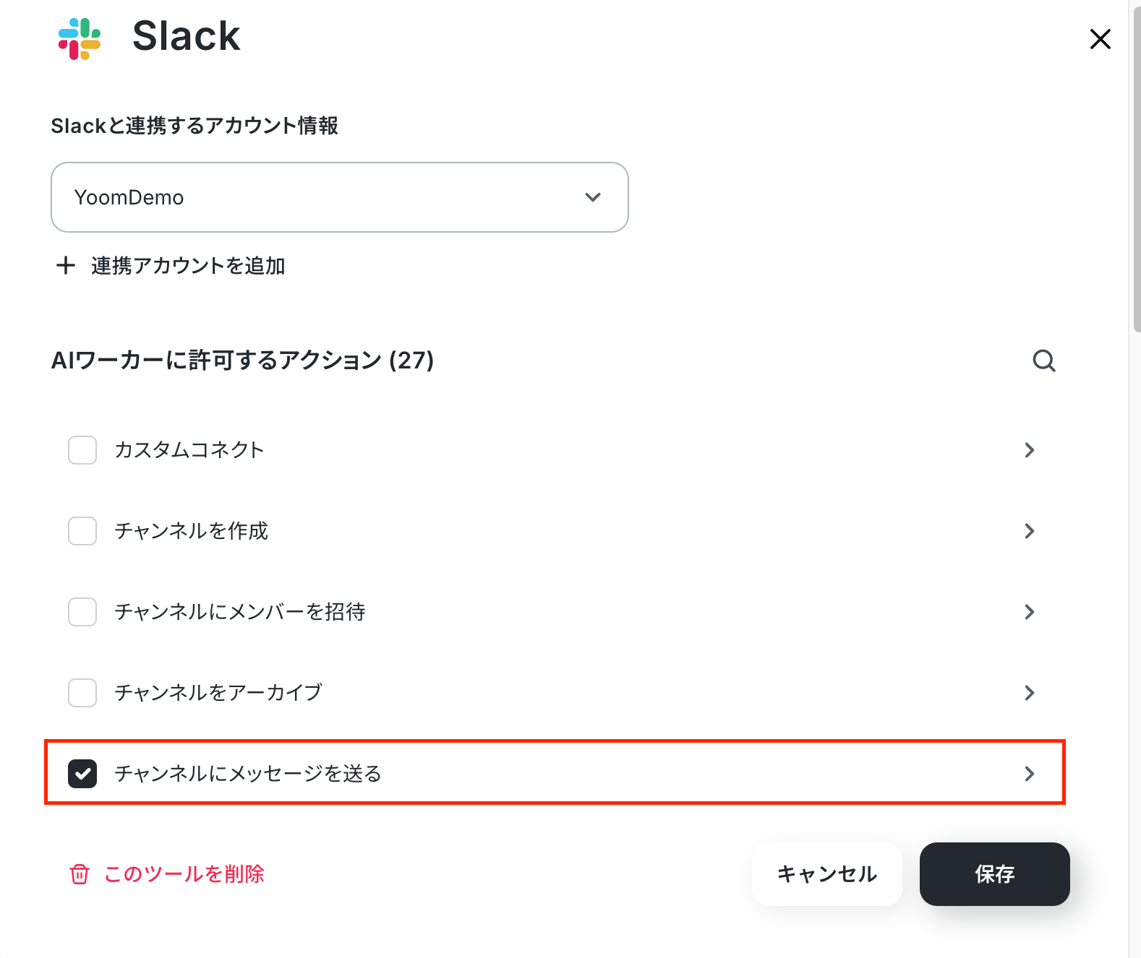
Task: Expand the カスタムコネクト chevron arrow
Action: (x=1030, y=450)
